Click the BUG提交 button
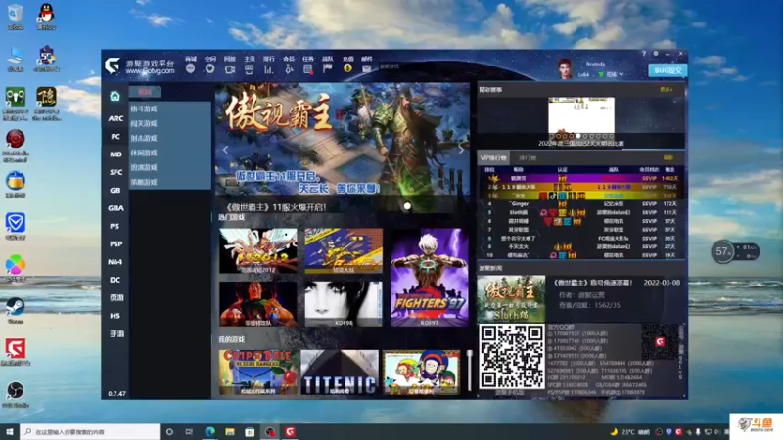The image size is (783, 440). (x=668, y=70)
